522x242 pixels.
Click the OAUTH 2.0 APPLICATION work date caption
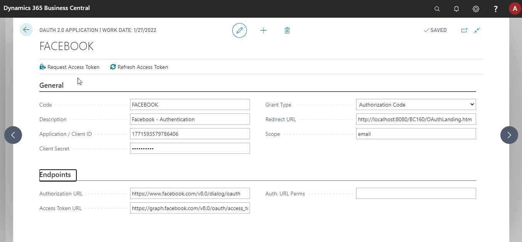(x=98, y=30)
